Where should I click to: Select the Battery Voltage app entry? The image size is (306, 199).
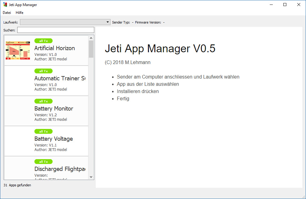click(x=46, y=141)
